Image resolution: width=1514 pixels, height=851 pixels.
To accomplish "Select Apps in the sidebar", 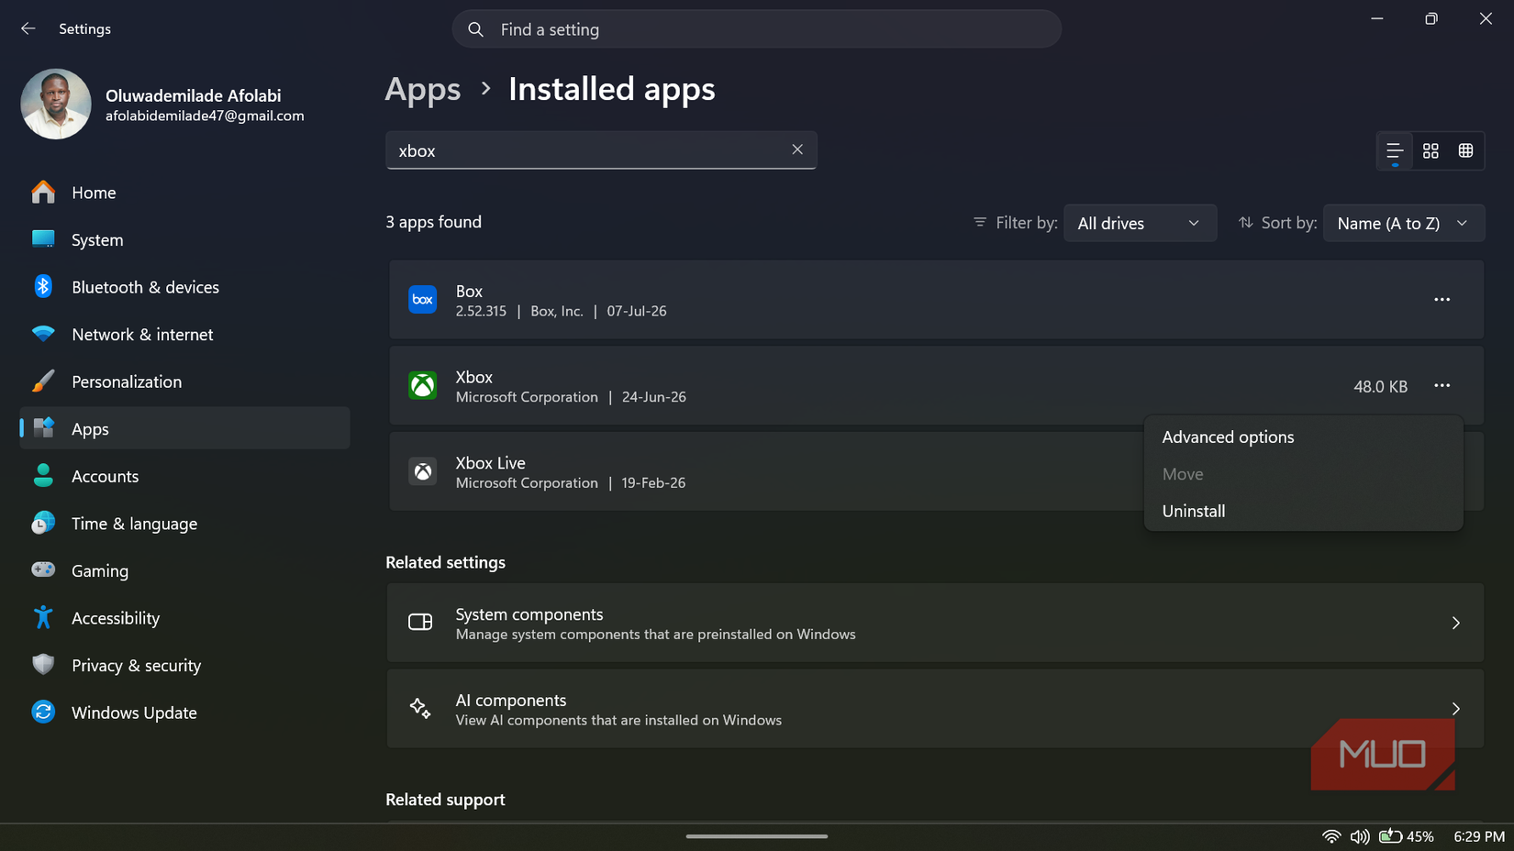I will point(184,428).
